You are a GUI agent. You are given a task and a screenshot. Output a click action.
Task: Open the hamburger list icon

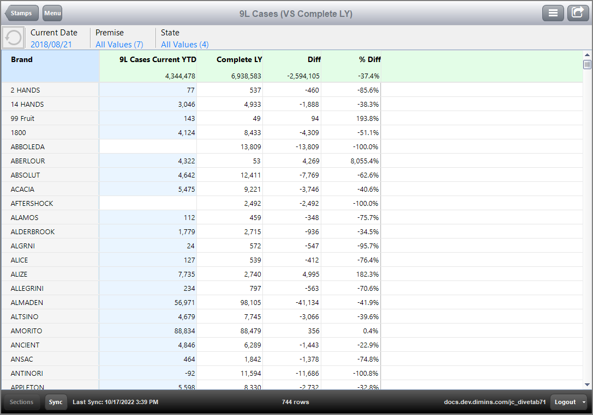point(553,13)
